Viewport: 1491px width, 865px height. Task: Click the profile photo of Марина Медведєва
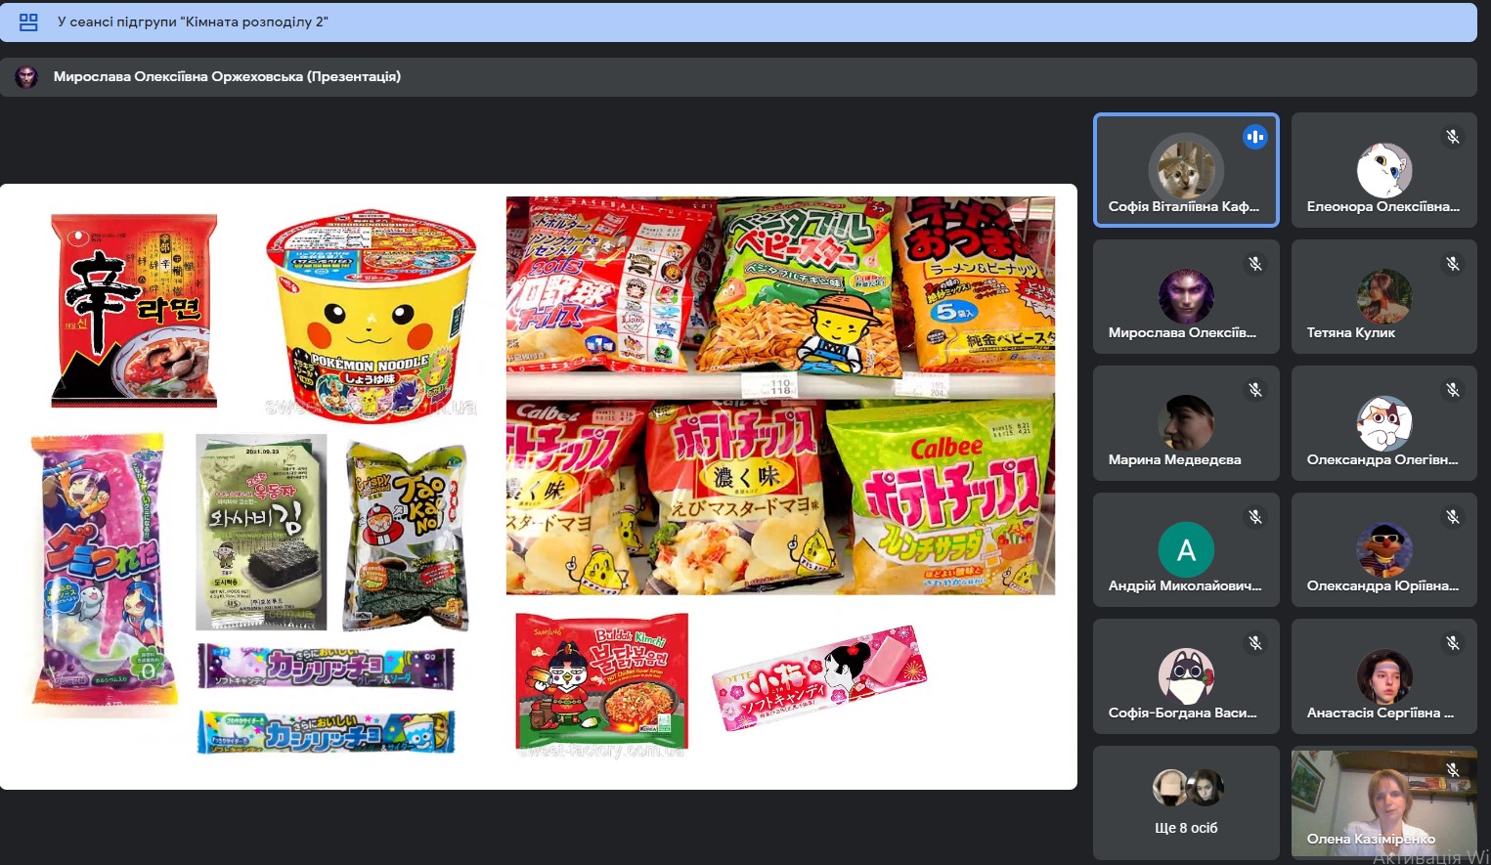1186,422
